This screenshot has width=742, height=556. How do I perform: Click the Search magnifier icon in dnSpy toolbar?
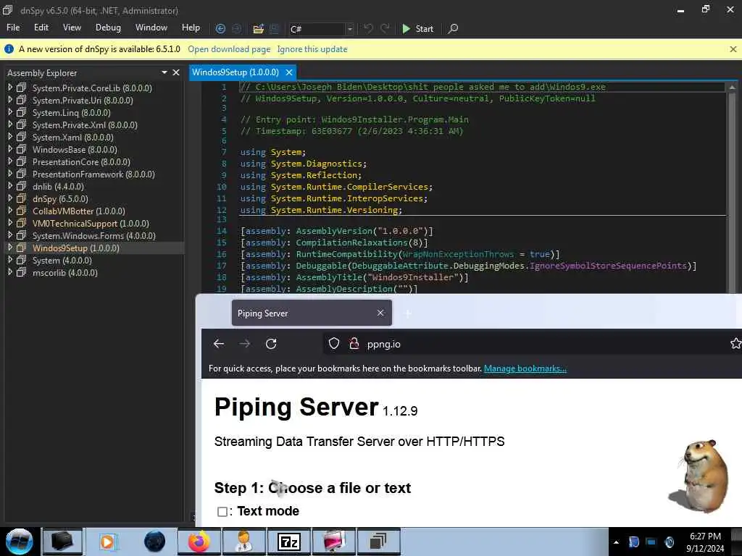click(453, 29)
